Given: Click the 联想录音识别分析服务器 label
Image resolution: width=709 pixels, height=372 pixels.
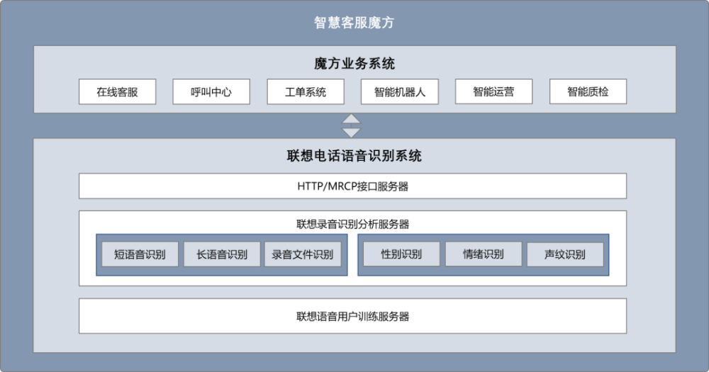Looking at the screenshot, I should click(x=352, y=224).
